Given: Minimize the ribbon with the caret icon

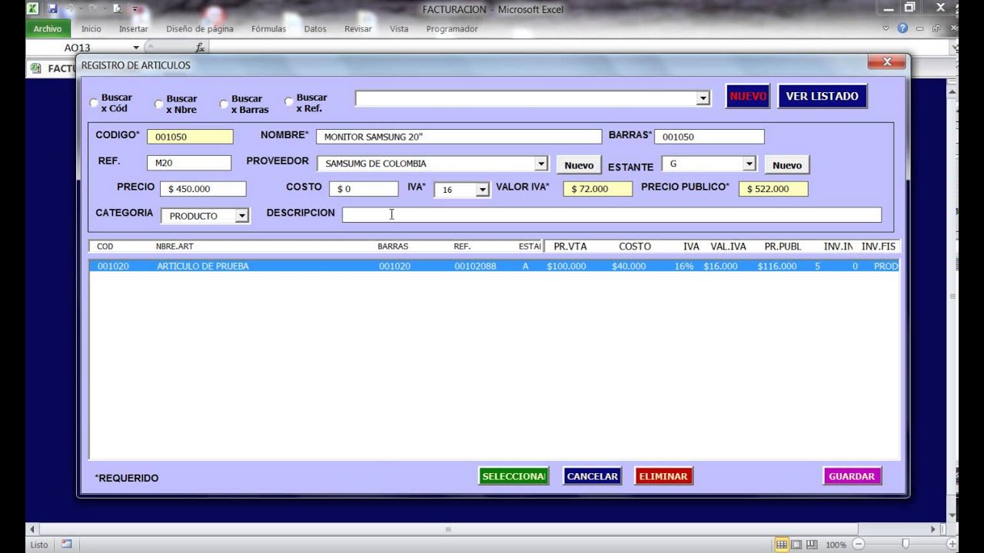Looking at the screenshot, I should 886,28.
